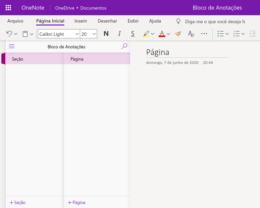Screen dimensions: 260x208
Task: Clear formatting with eraser A icon
Action: (191, 34)
